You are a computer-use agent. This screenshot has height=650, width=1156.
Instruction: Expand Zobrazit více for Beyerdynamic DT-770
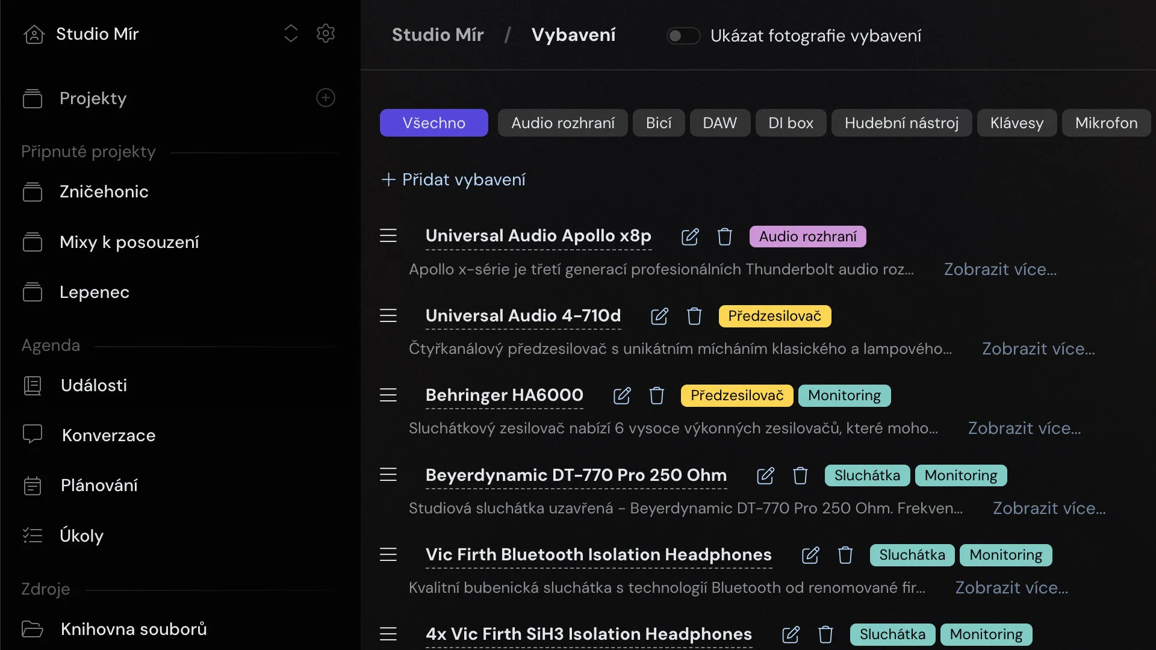click(1049, 508)
